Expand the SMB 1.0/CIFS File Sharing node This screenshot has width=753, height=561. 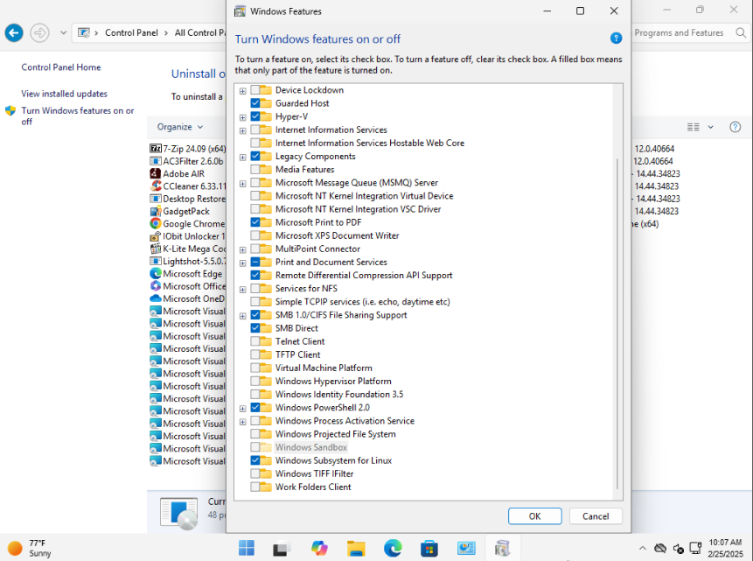point(243,316)
